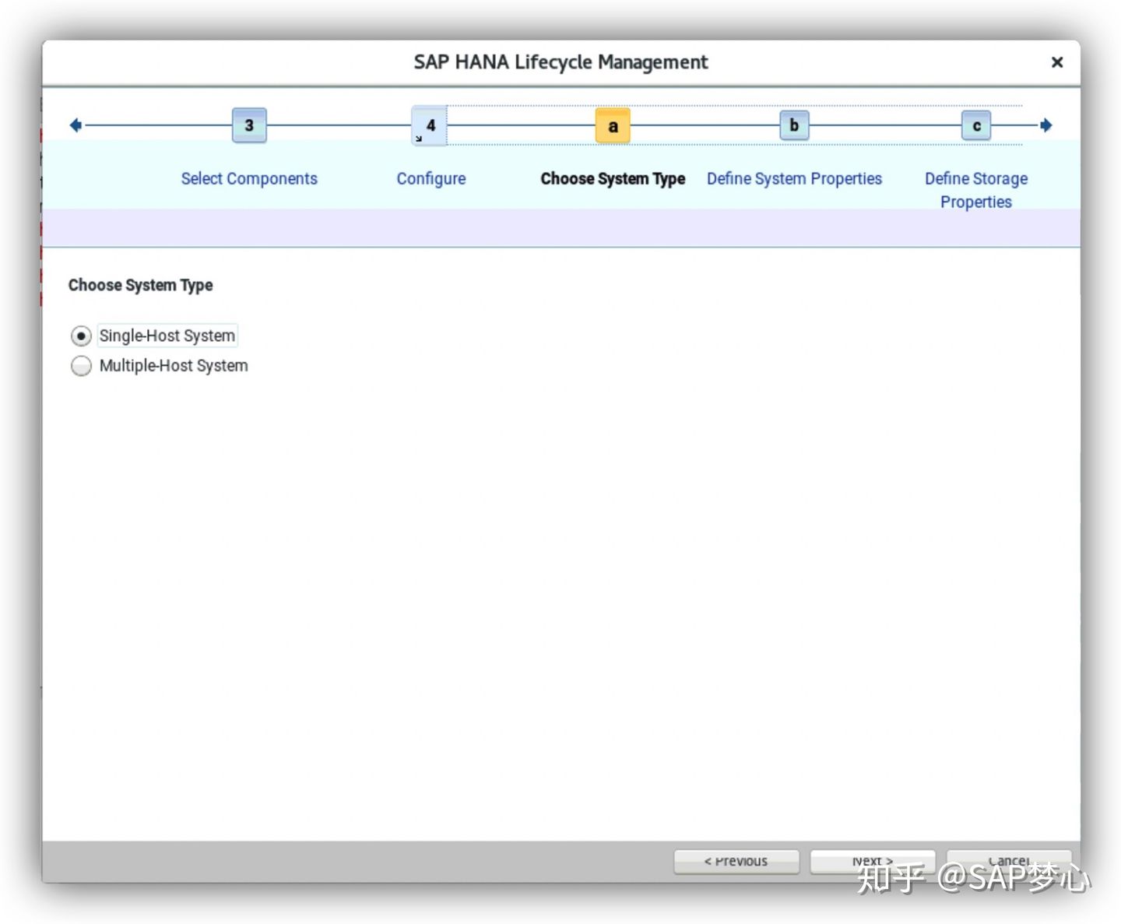Click step c icon in roadmap
The image size is (1121, 924).
point(976,125)
